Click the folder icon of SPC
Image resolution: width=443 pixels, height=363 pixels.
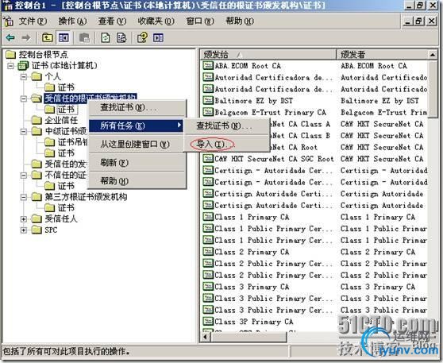pos(37,230)
